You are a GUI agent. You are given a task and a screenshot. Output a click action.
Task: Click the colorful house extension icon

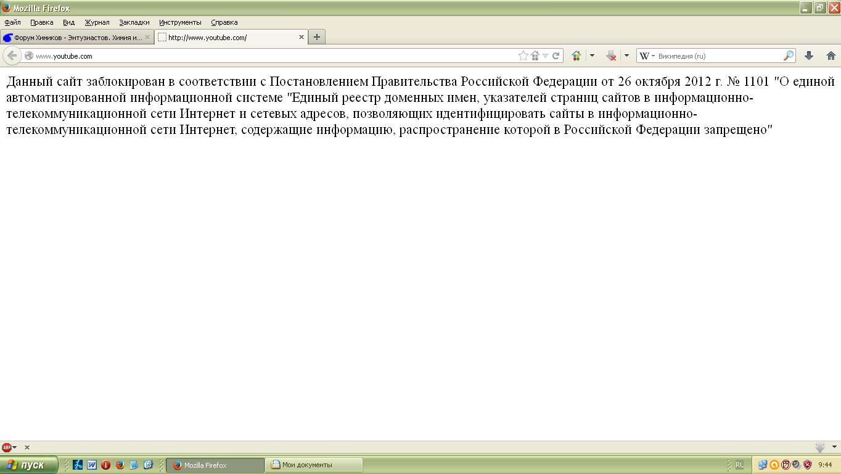coord(576,56)
